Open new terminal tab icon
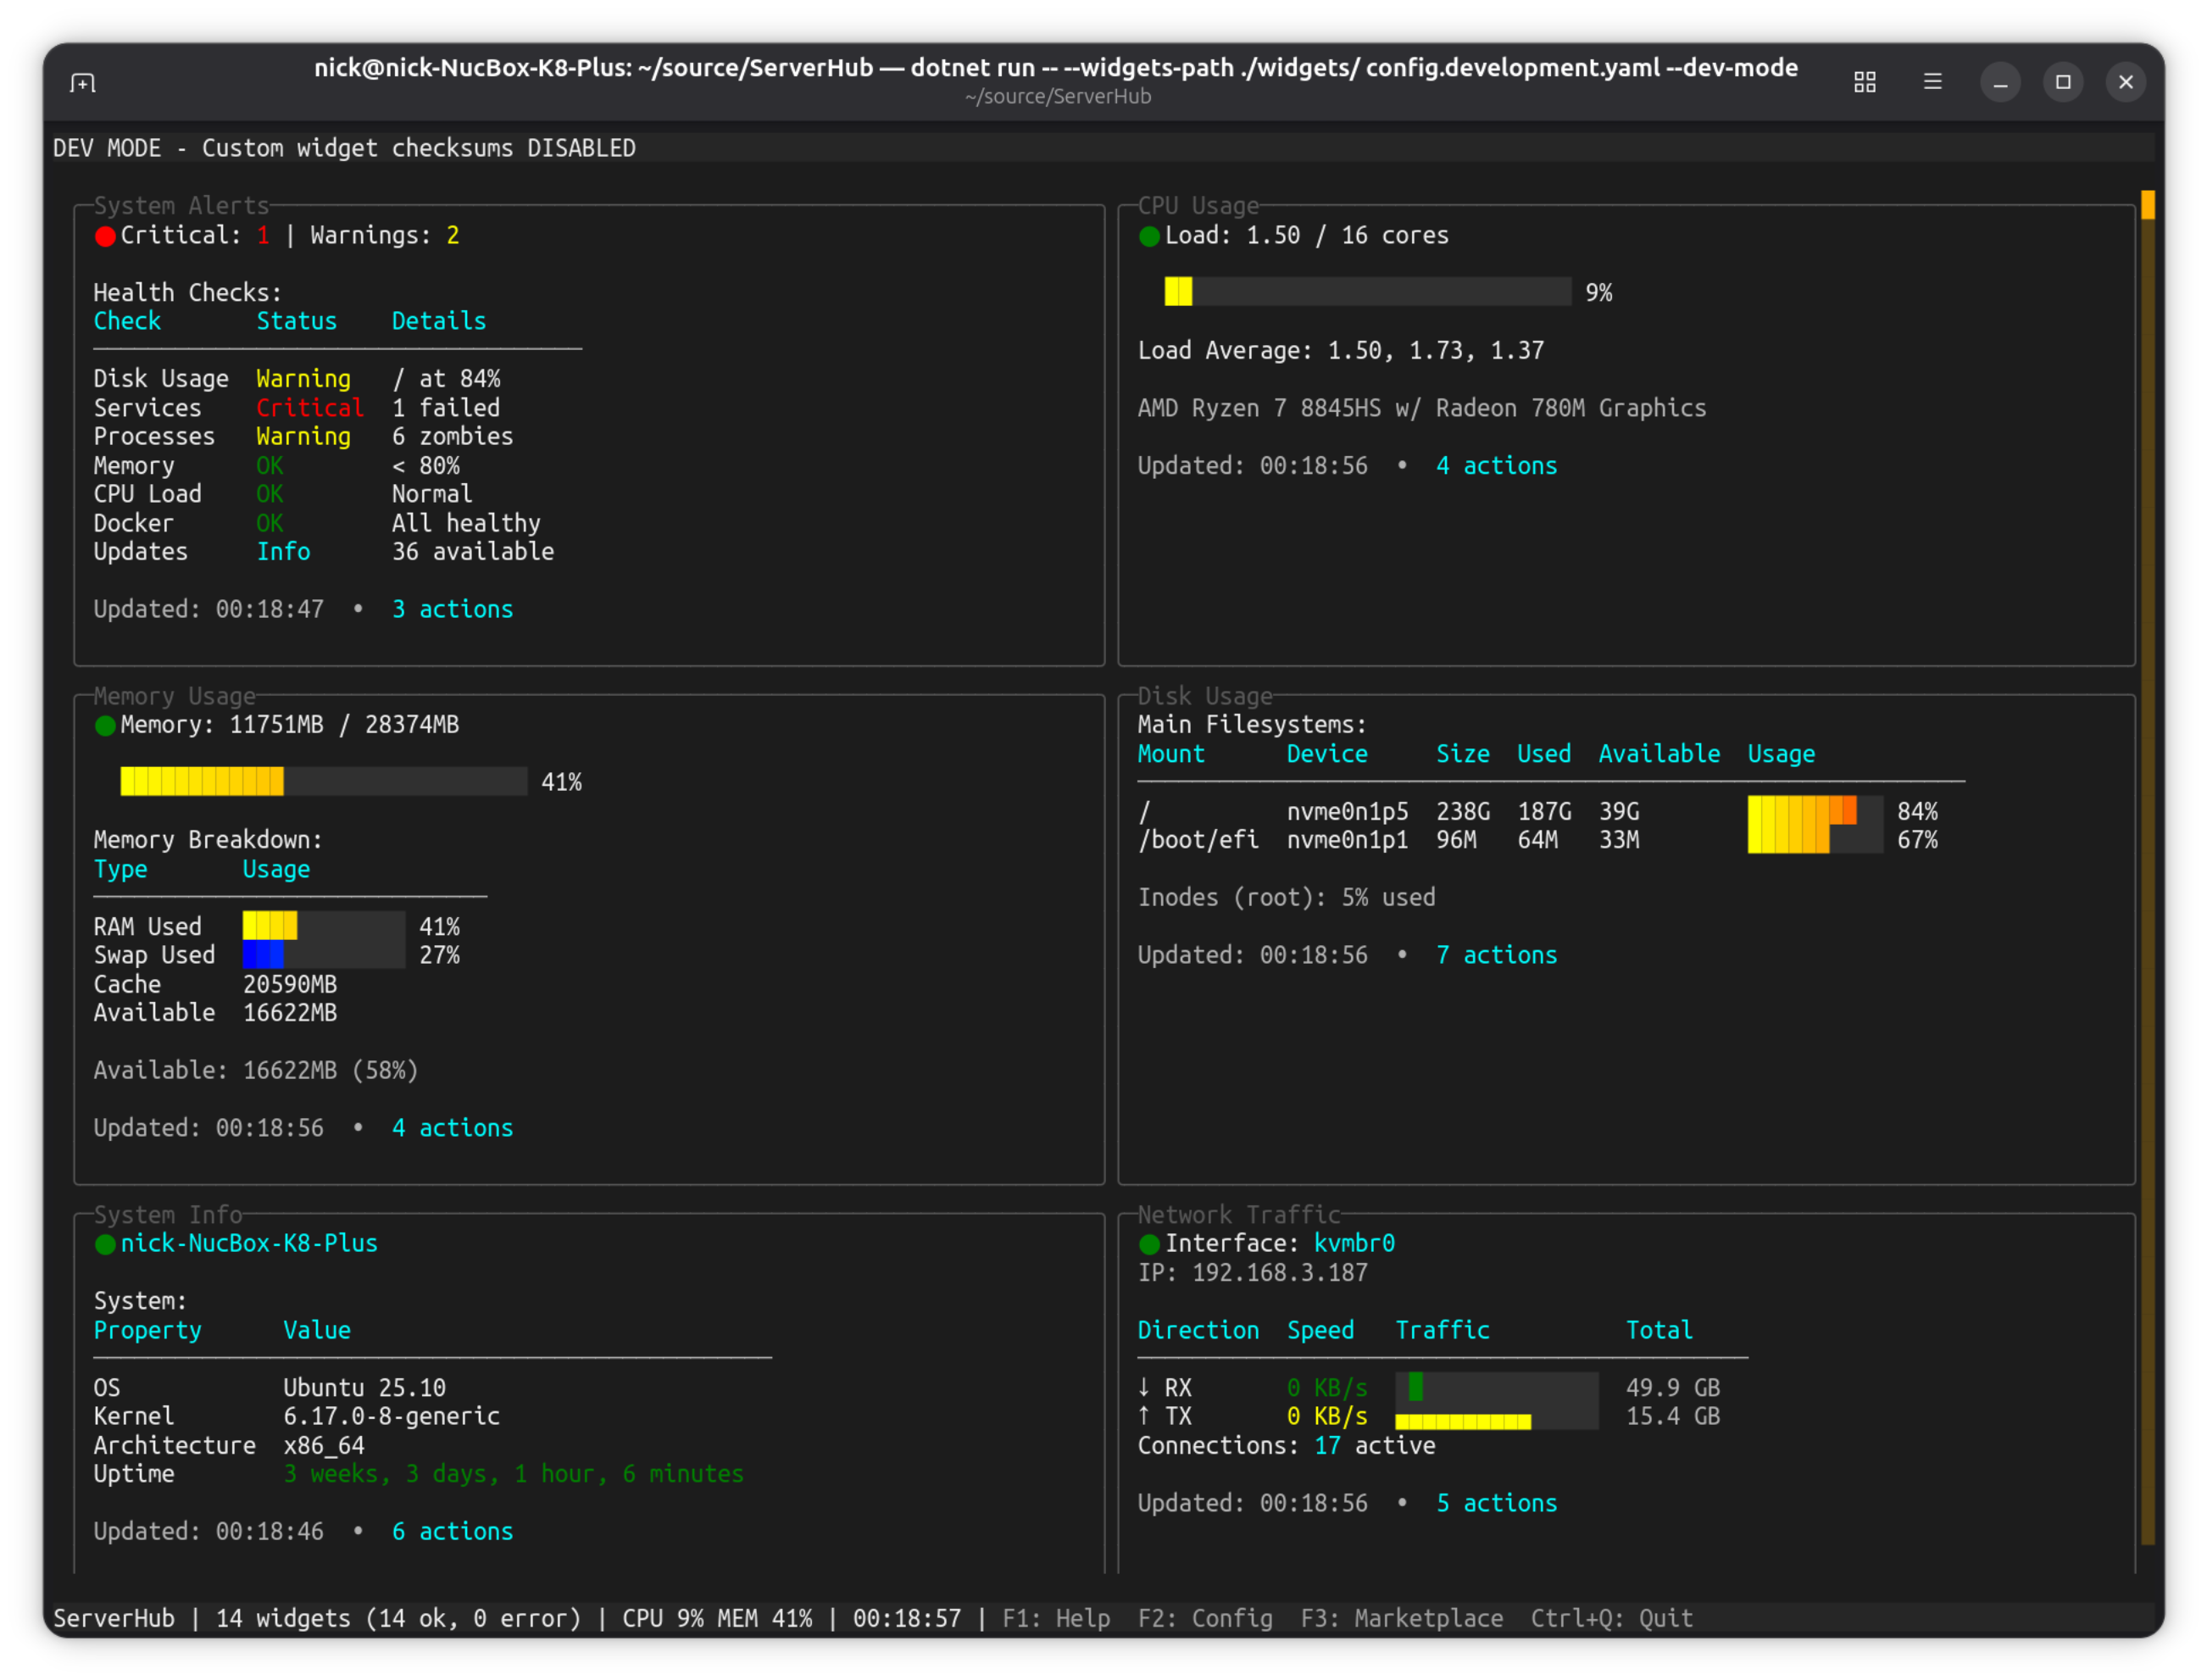The width and height of the screenshot is (2207, 1680). 83,82
